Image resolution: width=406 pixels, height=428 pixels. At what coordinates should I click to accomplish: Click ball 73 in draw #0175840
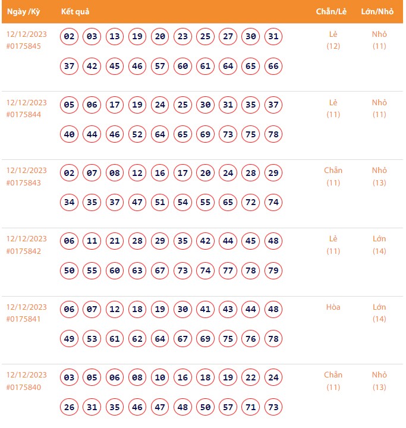pos(273,407)
